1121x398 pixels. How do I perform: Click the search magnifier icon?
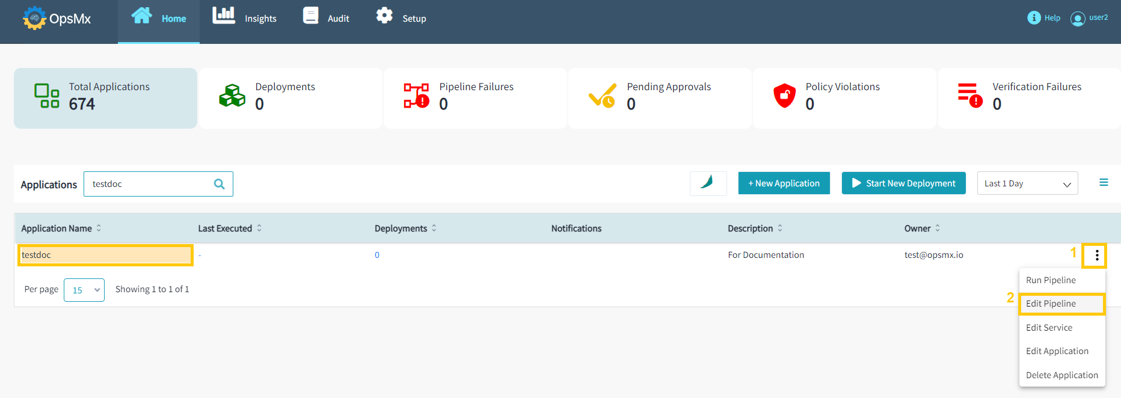point(220,184)
